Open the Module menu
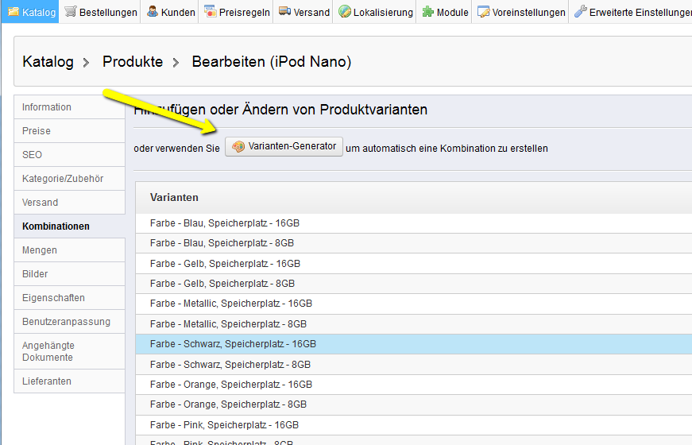 tap(445, 11)
